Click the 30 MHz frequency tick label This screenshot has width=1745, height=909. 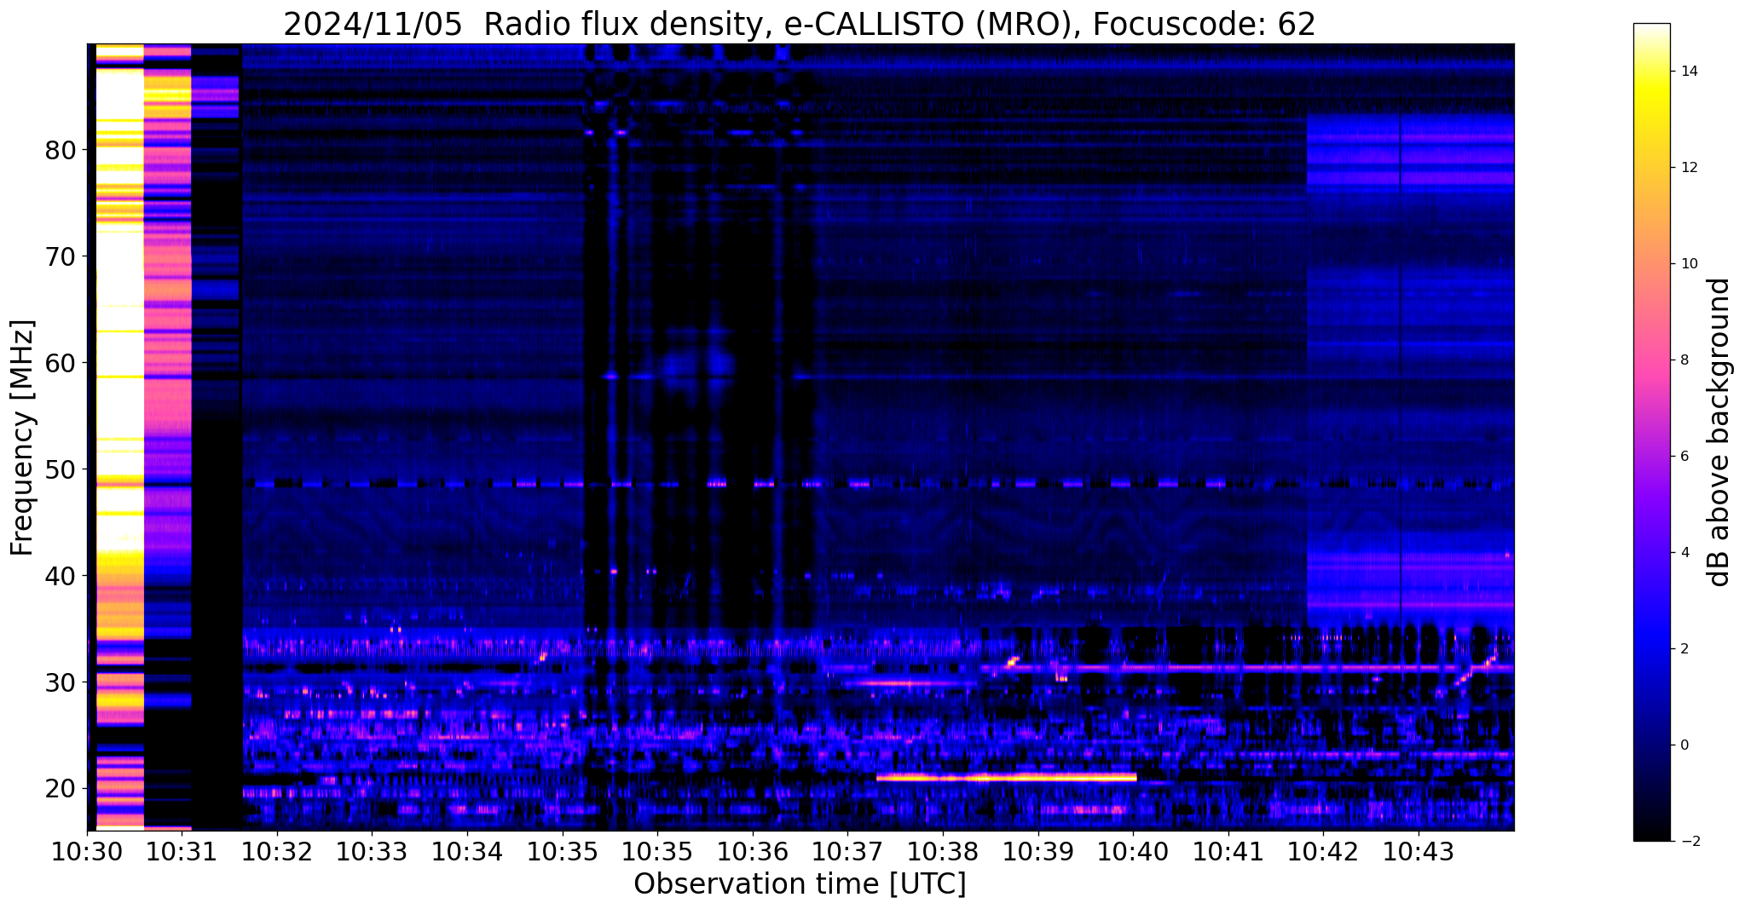[x=61, y=682]
